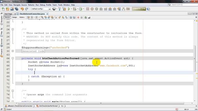Click the Profile Project clock icon

80,9
